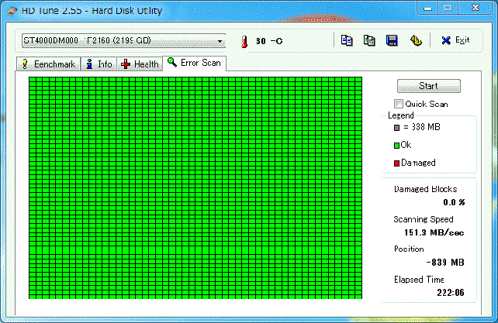Screen dimensions: 498x323
Task: Enable the Quick Scan checkbox
Action: (398, 104)
